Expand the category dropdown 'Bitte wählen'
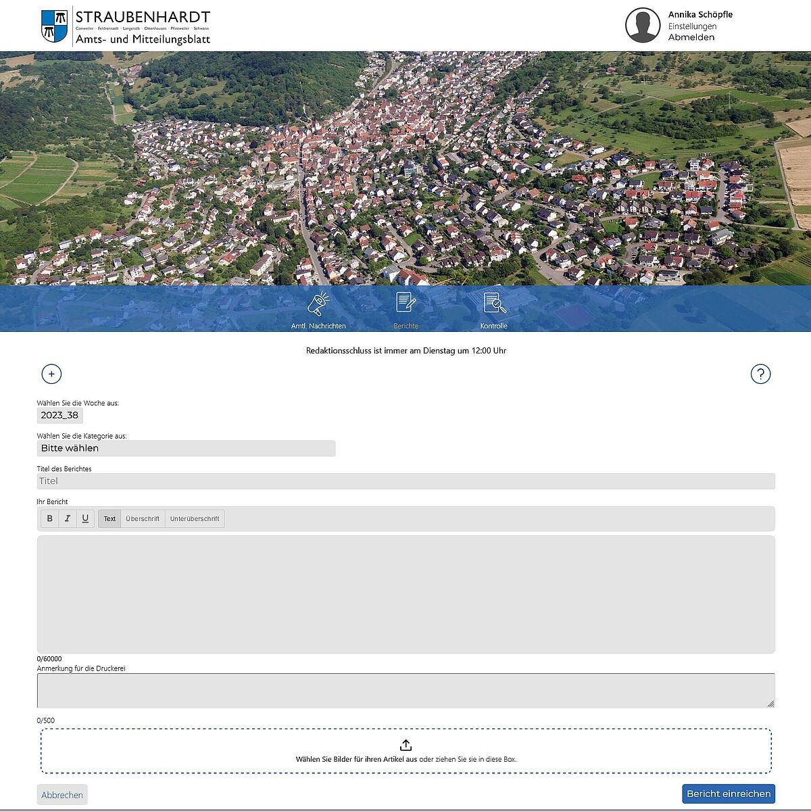The width and height of the screenshot is (811, 811). pyautogui.click(x=186, y=448)
